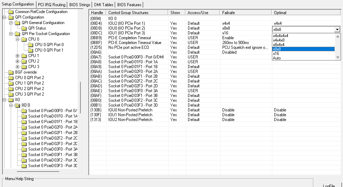Screen dimensions: 343x187
Task: Click folder icon for Port 2D tree item
Action: [x=24, y=144]
